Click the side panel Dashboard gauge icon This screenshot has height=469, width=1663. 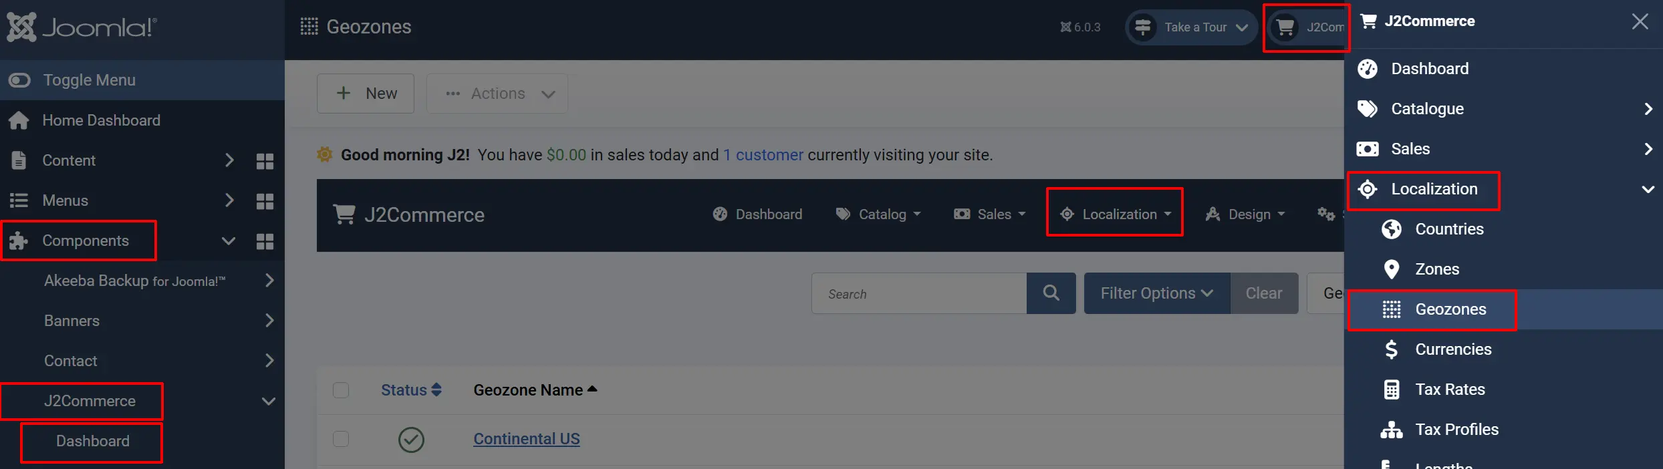coord(1368,69)
